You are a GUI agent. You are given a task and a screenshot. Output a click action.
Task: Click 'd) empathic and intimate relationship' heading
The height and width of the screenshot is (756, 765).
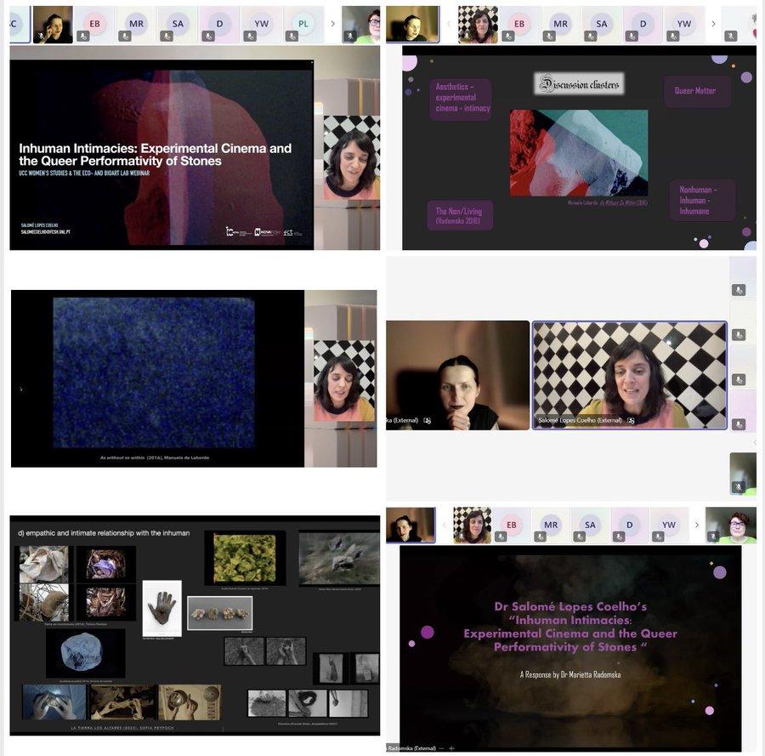[104, 533]
